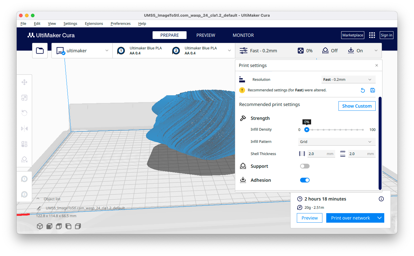Image resolution: width=414 pixels, height=256 pixels.
Task: Choose extruder 2 in left sidebar
Action: point(24,195)
